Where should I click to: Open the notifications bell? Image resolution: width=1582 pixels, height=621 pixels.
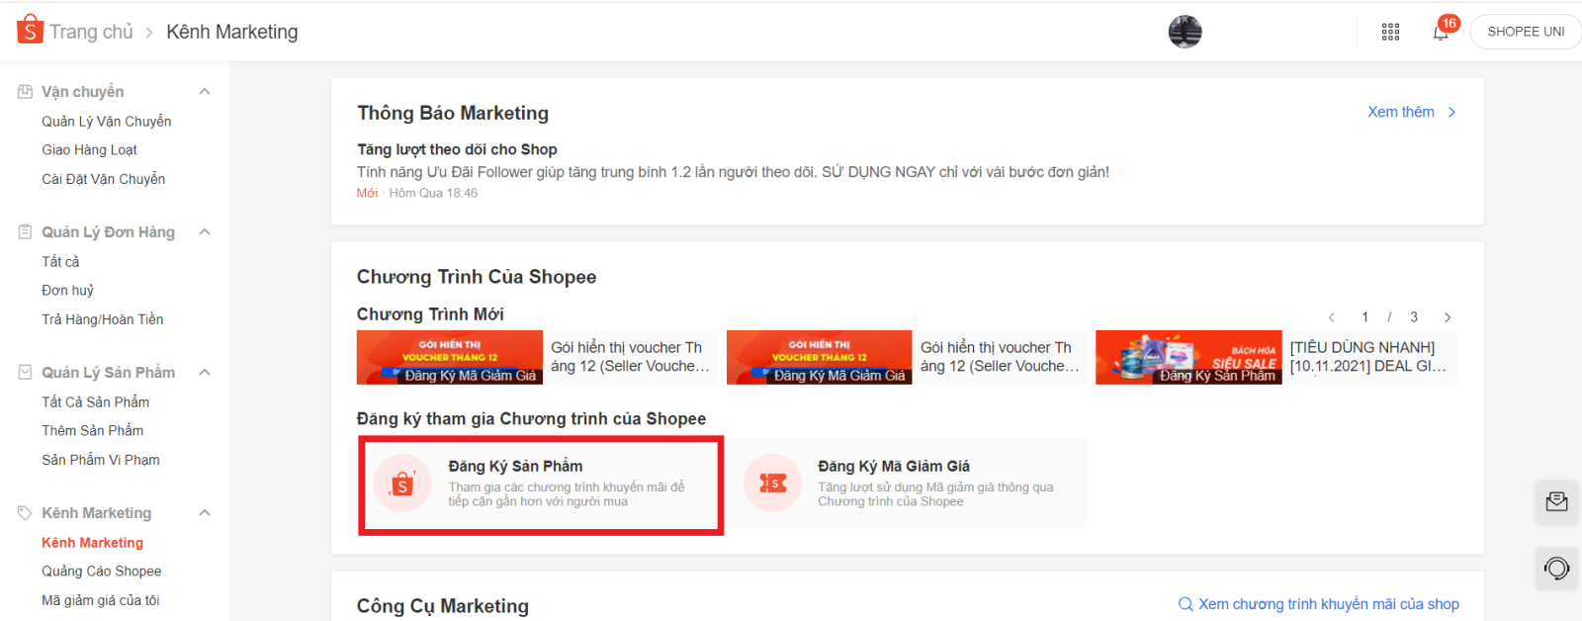[1441, 32]
